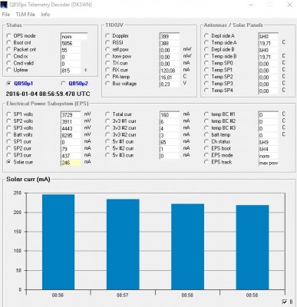Select Temp side A radio button

pyautogui.click(x=206, y=43)
